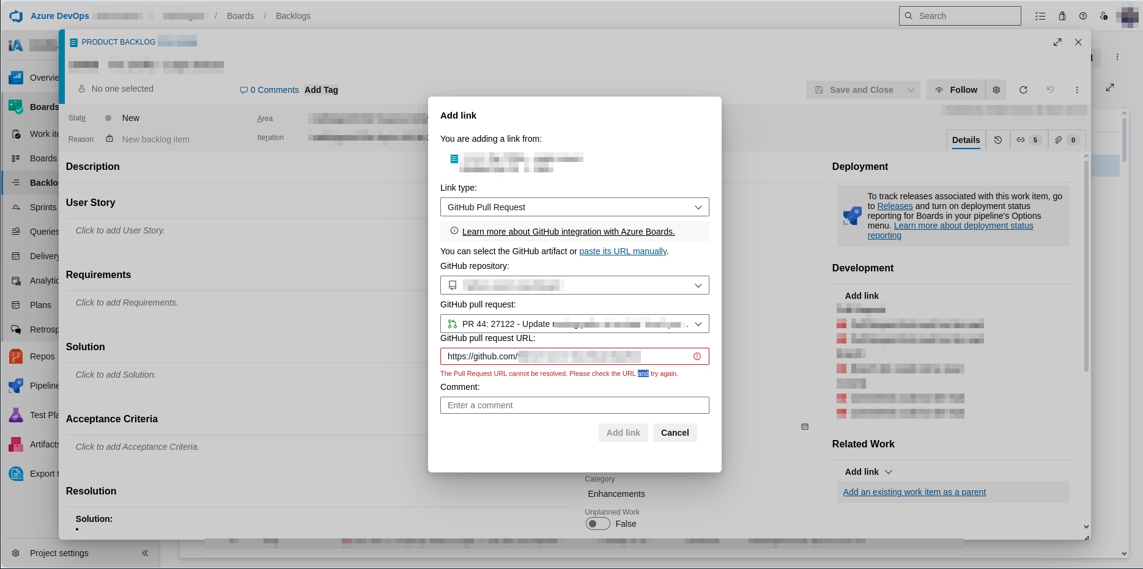
Task: Open the marketplace bag icon
Action: 1062,16
